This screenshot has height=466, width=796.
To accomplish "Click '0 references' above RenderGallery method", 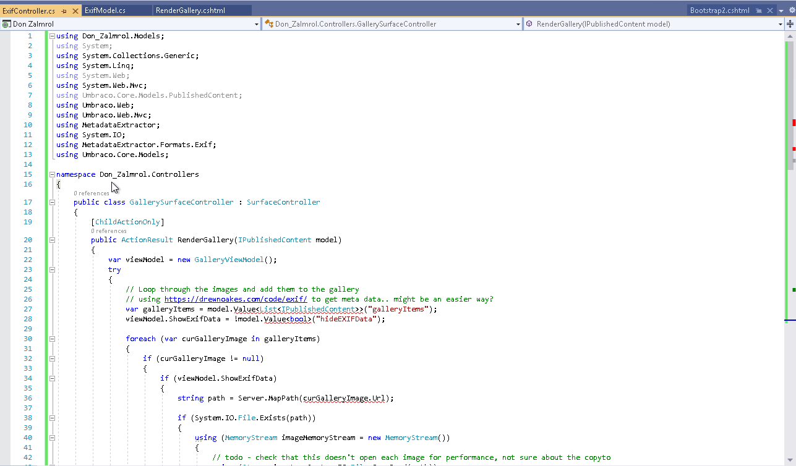I will (108, 231).
